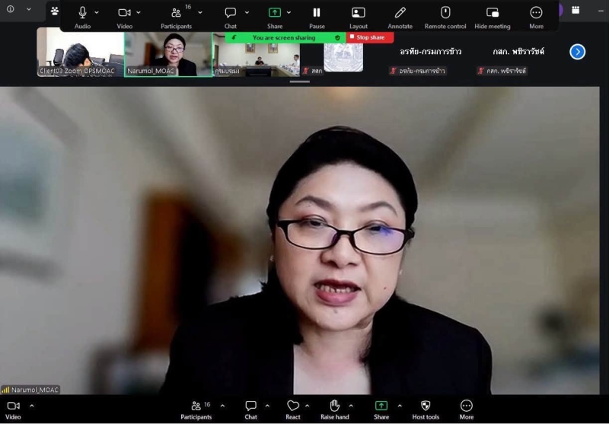Open Audio options arrow
The width and height of the screenshot is (609, 424).
coord(97,13)
